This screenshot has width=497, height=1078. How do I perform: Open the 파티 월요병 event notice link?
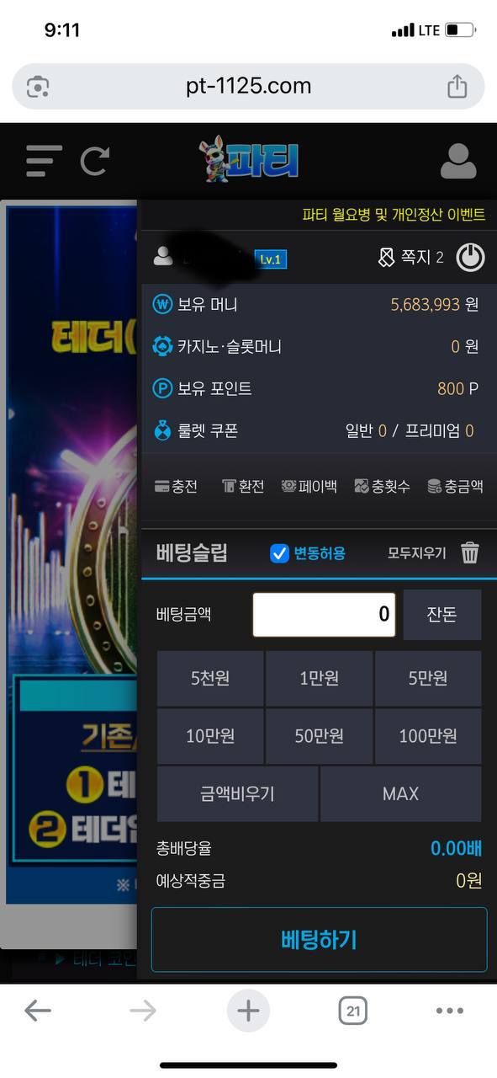[x=394, y=215]
